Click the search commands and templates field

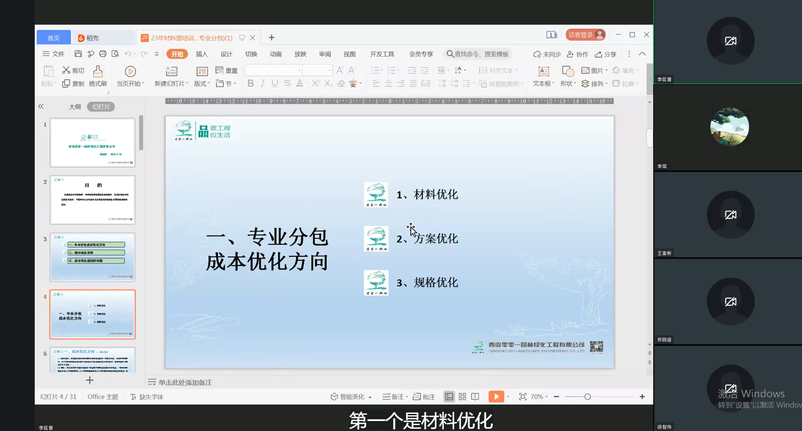[x=478, y=54]
